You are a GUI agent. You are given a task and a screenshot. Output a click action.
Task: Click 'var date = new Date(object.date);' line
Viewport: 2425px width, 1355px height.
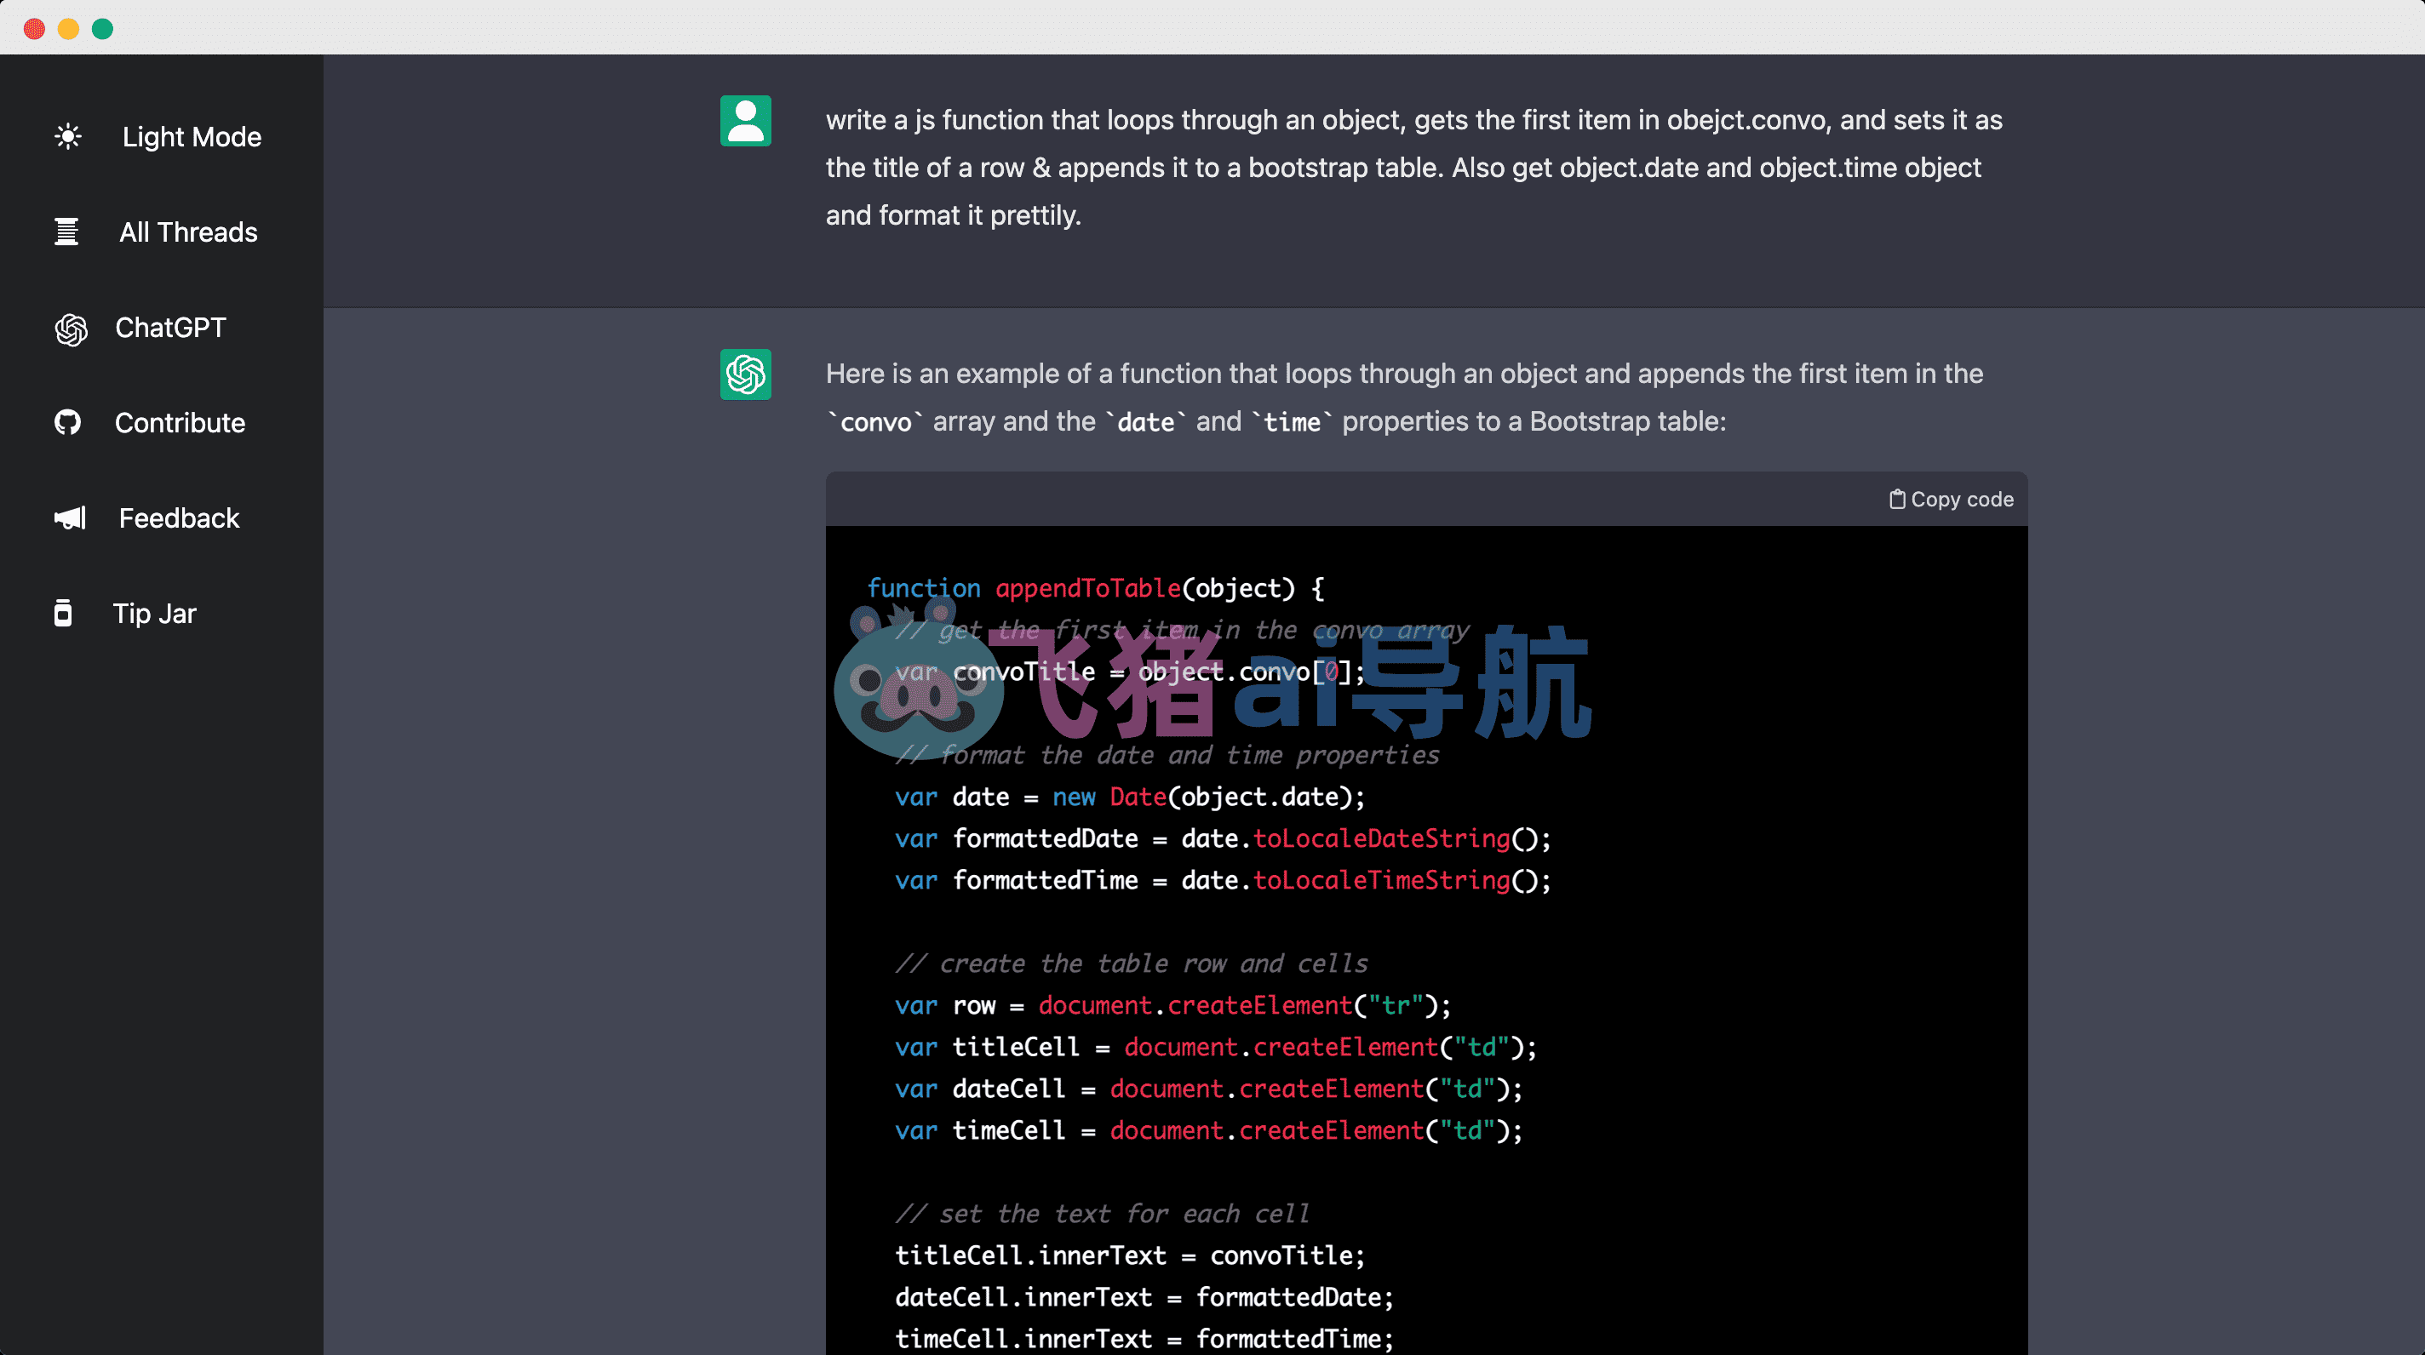1130,797
